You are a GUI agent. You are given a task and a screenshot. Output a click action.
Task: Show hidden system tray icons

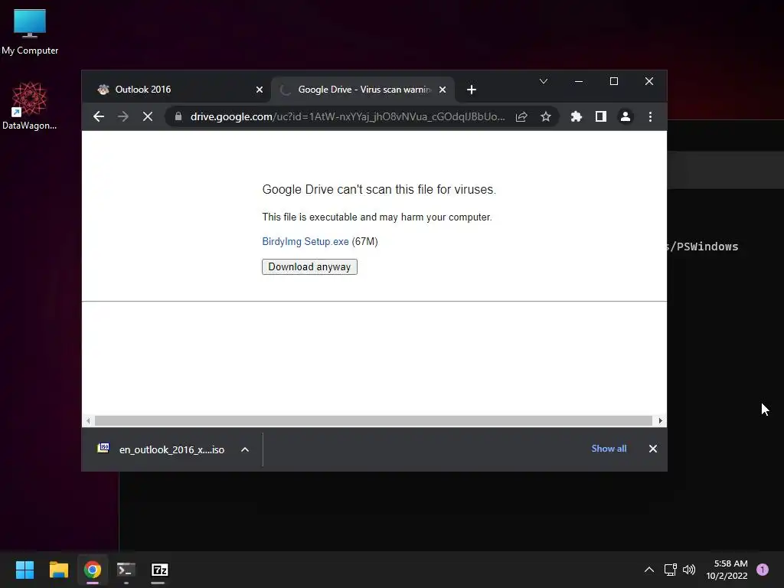point(648,570)
